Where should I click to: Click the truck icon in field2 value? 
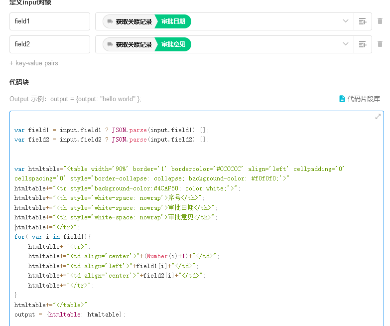[x=110, y=44]
